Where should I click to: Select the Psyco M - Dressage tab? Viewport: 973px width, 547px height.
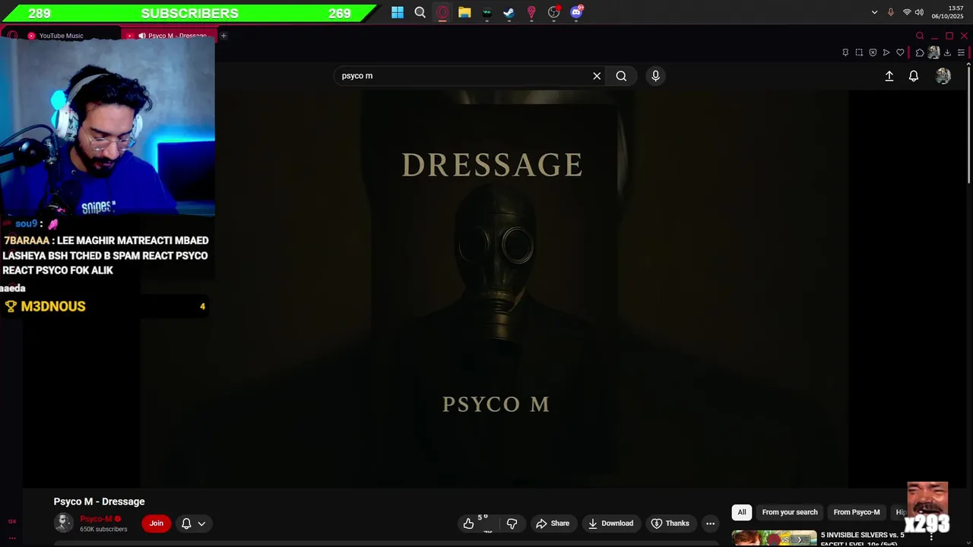pyautogui.click(x=171, y=36)
